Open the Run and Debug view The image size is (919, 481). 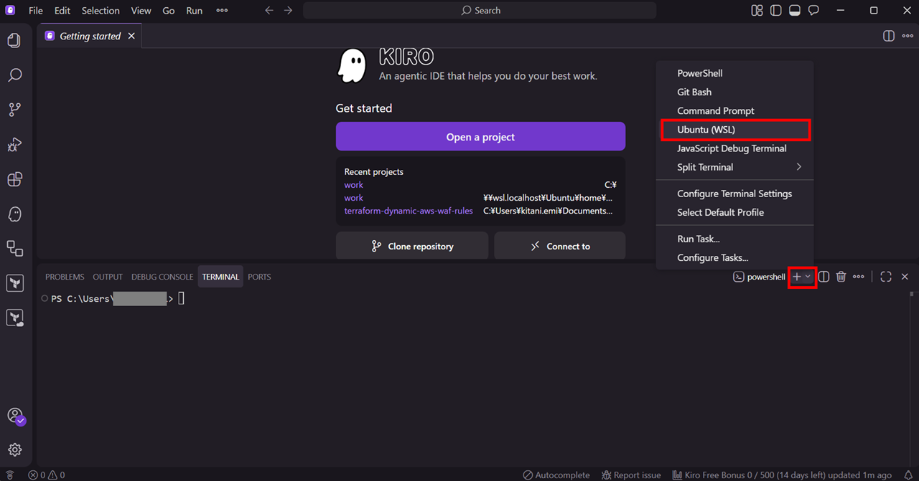coord(14,145)
